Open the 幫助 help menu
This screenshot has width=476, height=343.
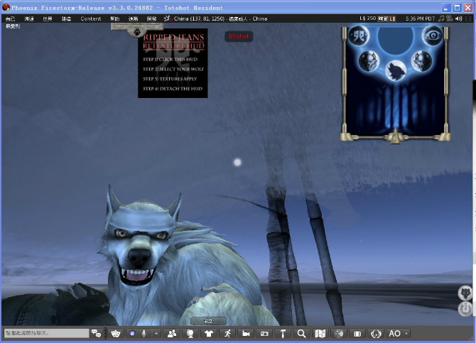tap(115, 19)
